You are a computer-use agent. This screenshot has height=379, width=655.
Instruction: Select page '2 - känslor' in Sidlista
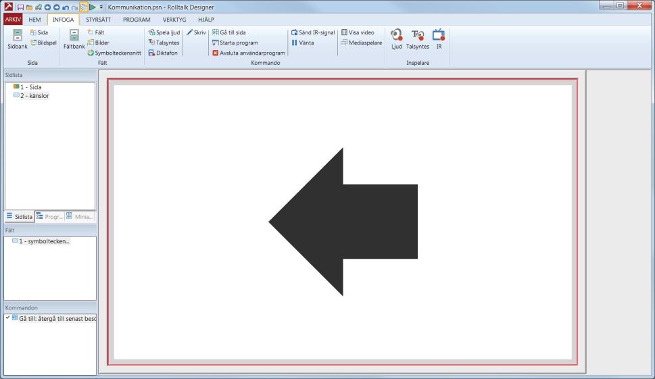click(x=31, y=95)
